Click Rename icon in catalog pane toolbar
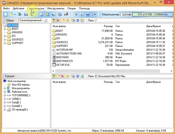This screenshot has width=175, height=134. coord(67,76)
